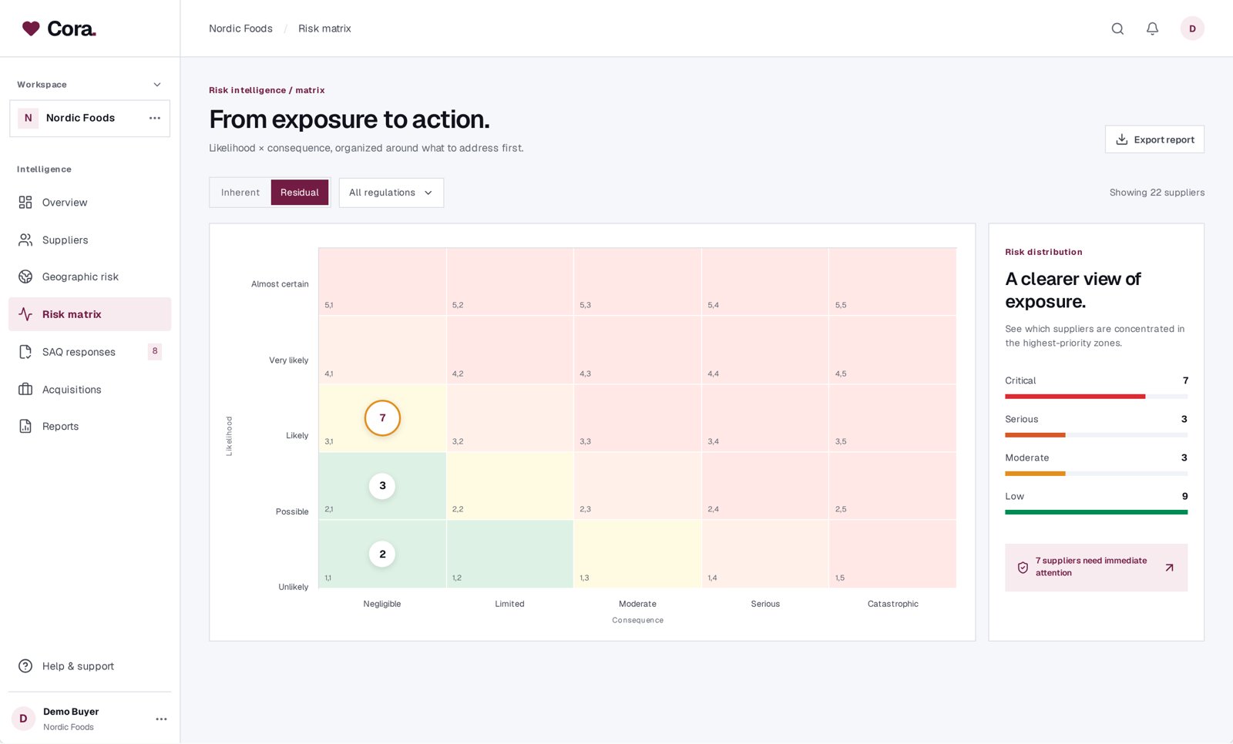Click the Reports file icon
Image resolution: width=1233 pixels, height=744 pixels.
coord(25,427)
